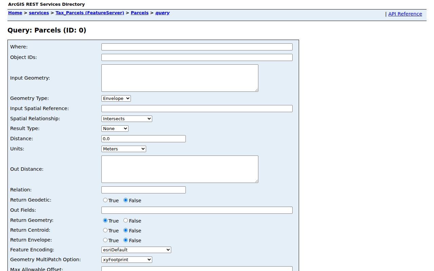Image resolution: width=434 pixels, height=271 pixels.
Task: Click the 'Query: Parcels (ID: 0)' heading
Action: [47, 30]
